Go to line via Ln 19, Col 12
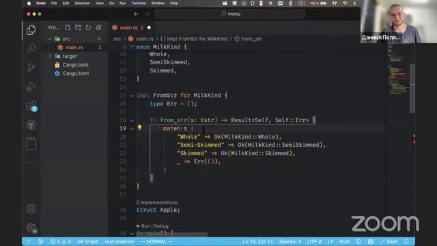This screenshot has height=246, width=437. [257, 241]
